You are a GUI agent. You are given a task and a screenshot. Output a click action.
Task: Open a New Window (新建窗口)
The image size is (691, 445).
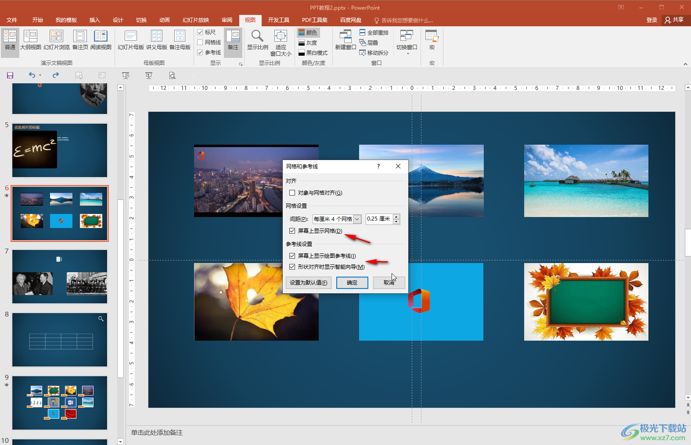[345, 40]
